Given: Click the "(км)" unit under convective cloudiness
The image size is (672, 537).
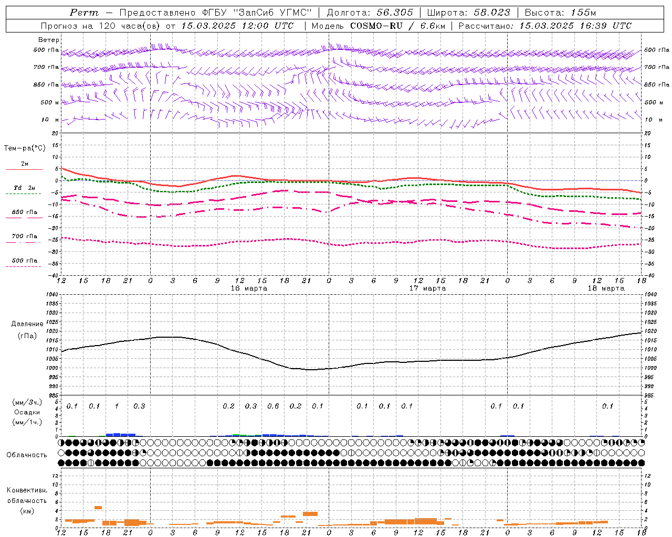Looking at the screenshot, I should pyautogui.click(x=27, y=511).
